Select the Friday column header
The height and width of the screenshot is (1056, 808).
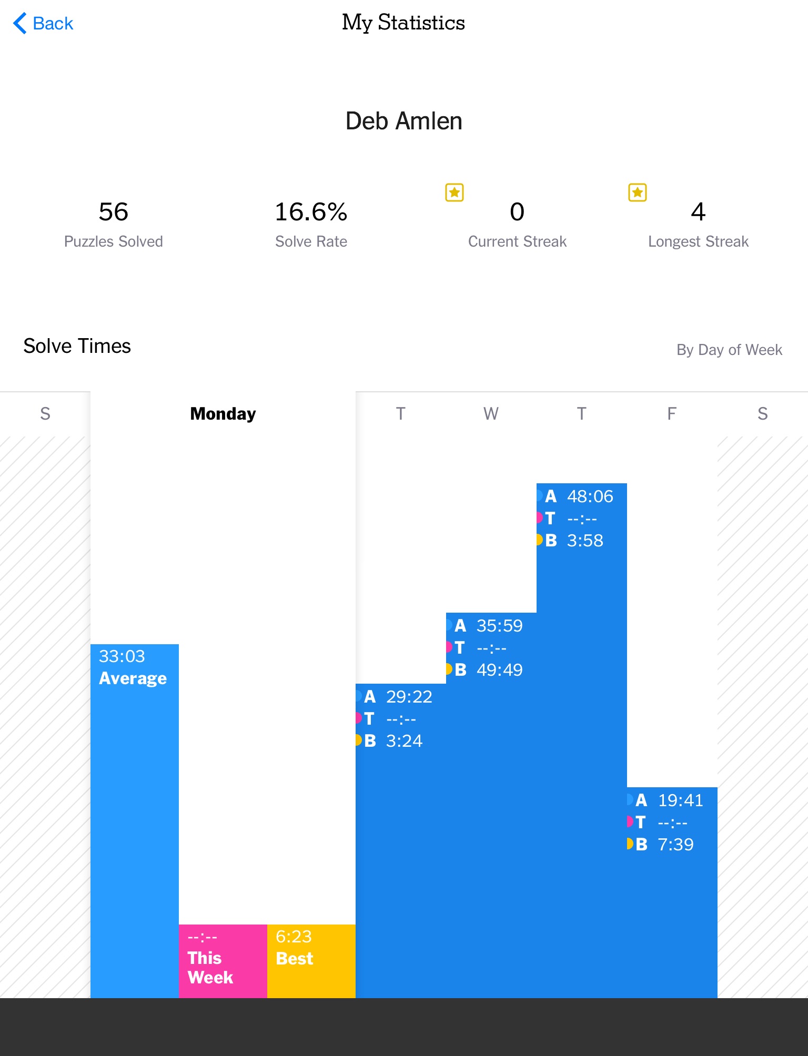[672, 414]
